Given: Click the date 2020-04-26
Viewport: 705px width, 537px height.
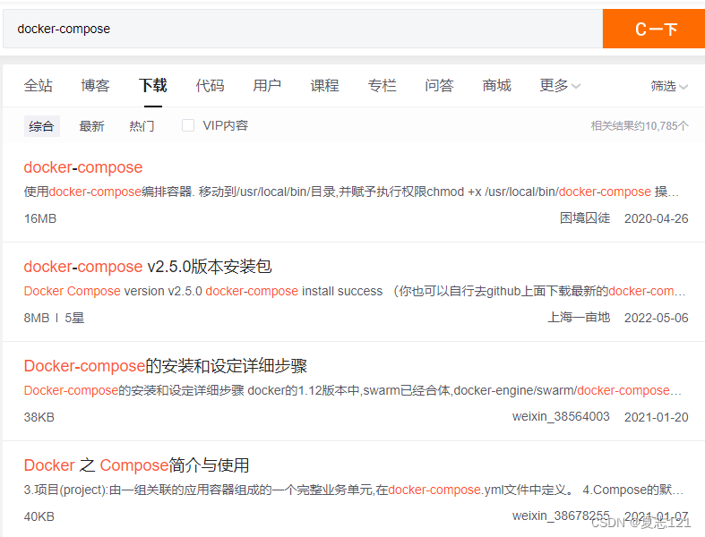Looking at the screenshot, I should pyautogui.click(x=656, y=219).
